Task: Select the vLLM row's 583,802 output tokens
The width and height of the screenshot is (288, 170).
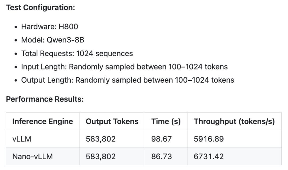Action: point(101,139)
